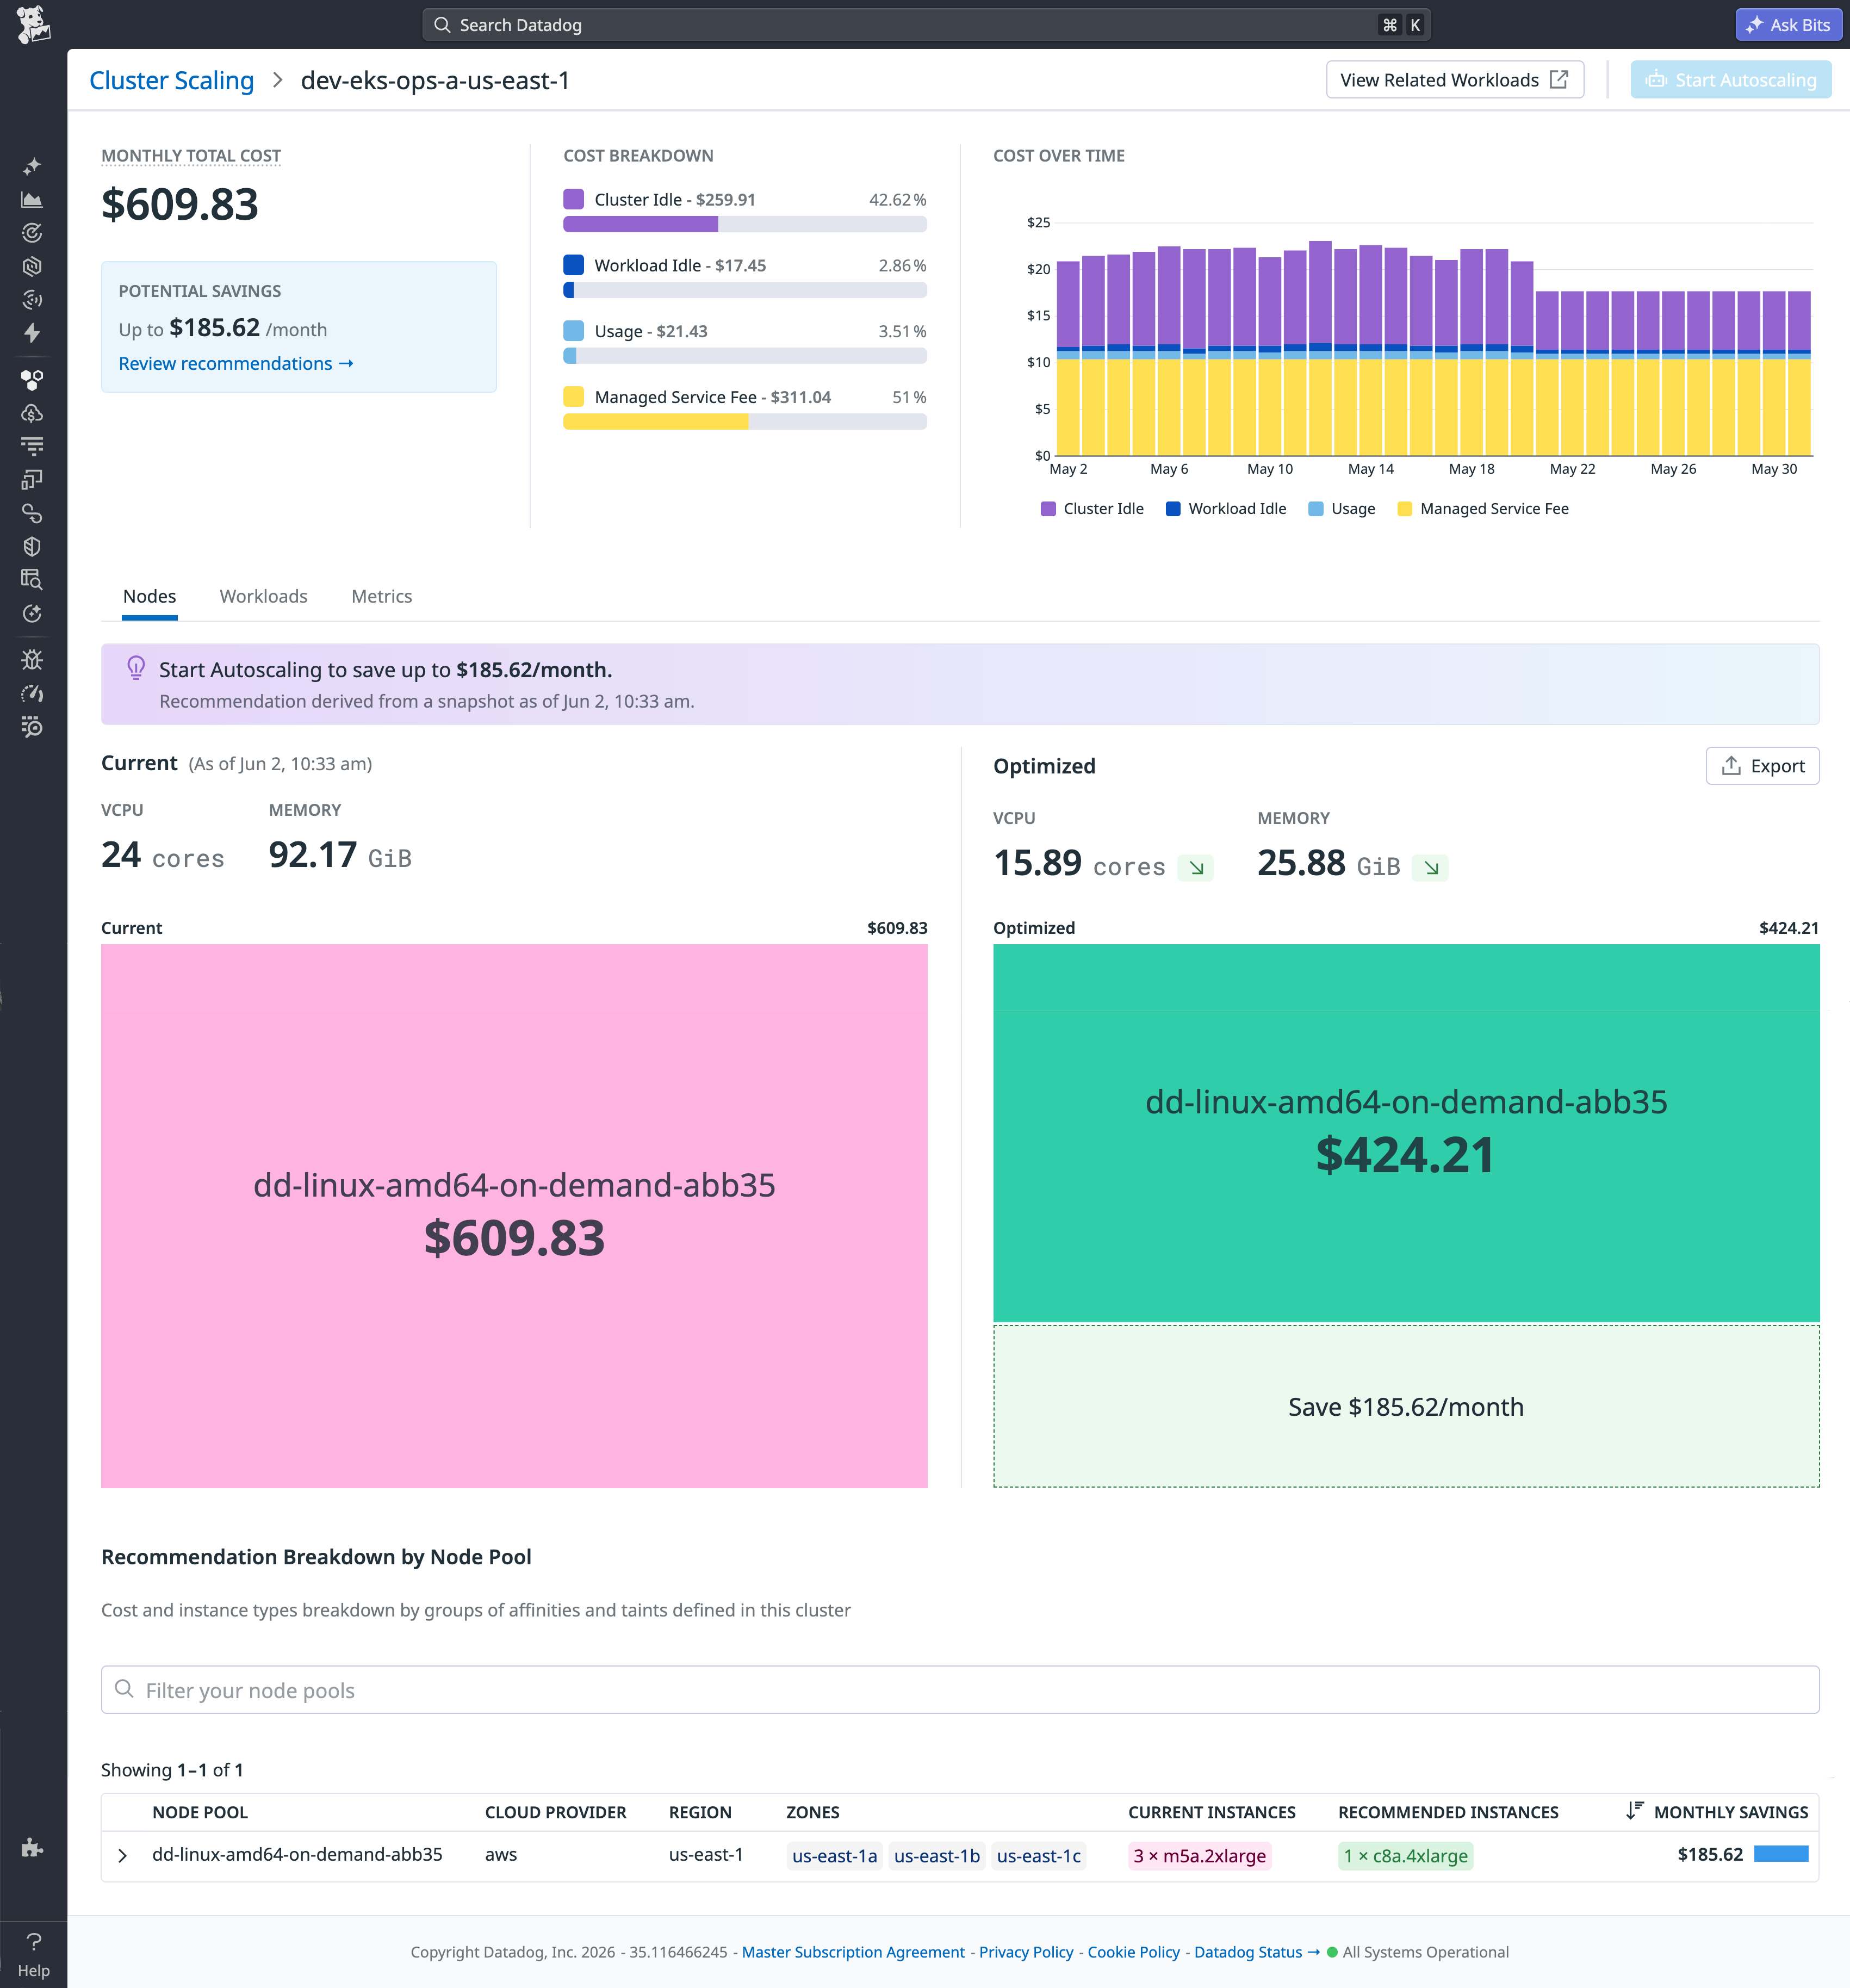Expand the dd-linux-amd64-on-demand-abb35 row

pos(122,1856)
